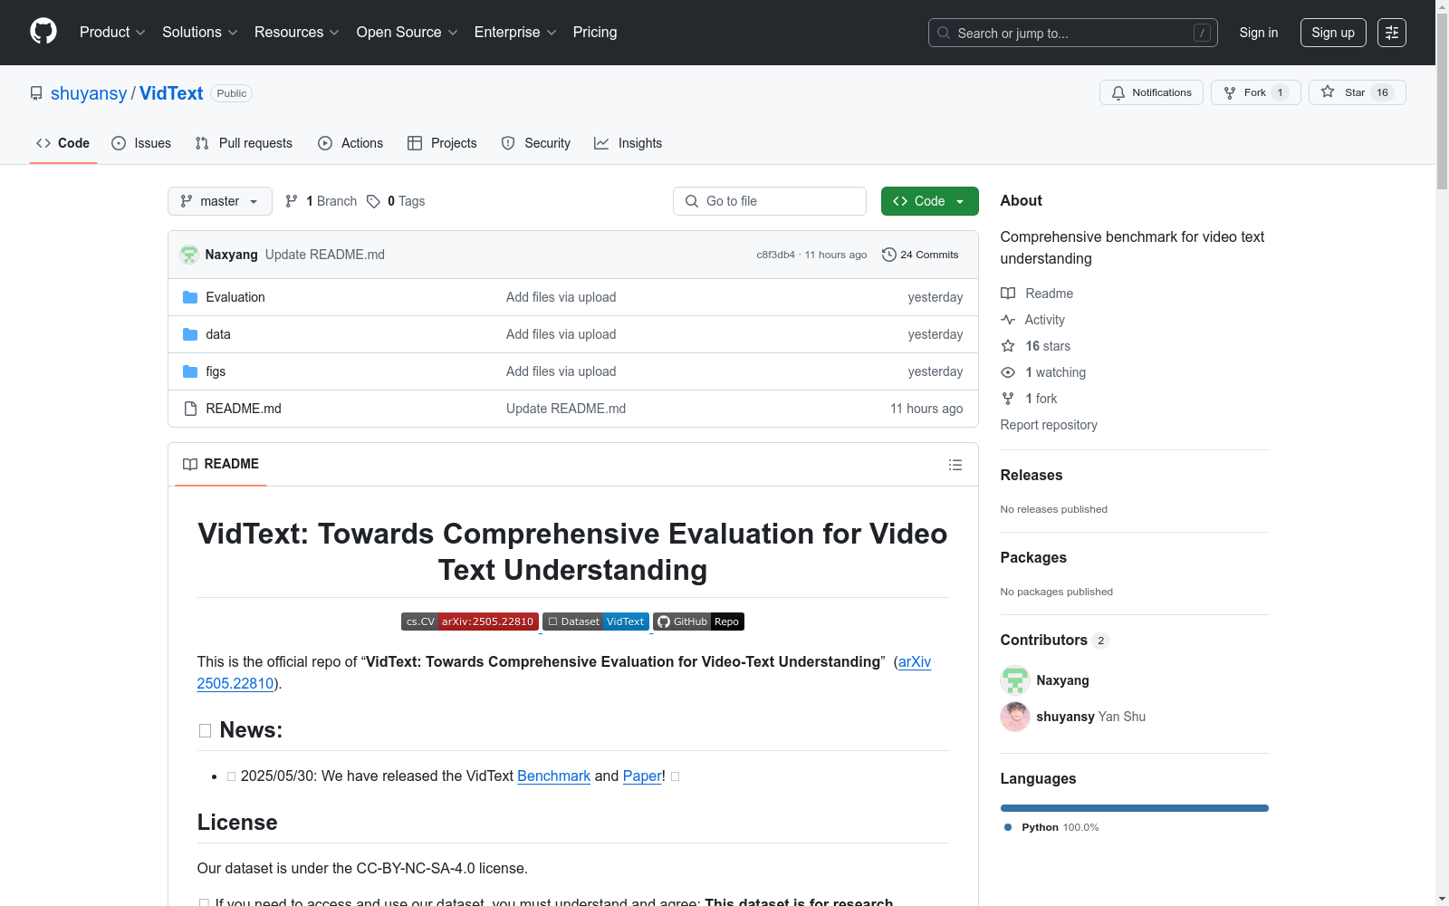1449x906 pixels.
Task: Expand the Enterprise menu
Action: tap(514, 33)
